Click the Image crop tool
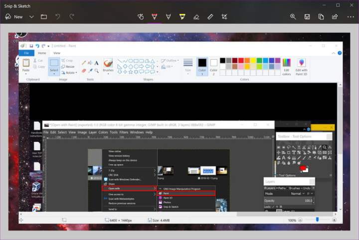359x240 pixels. click(224, 16)
